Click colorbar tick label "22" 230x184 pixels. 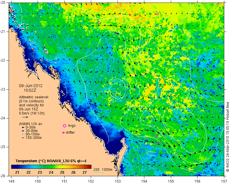tap(28, 172)
